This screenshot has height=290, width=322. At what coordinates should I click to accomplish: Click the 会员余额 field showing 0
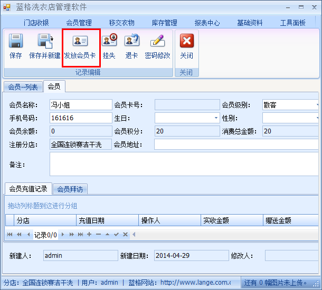(x=81, y=131)
